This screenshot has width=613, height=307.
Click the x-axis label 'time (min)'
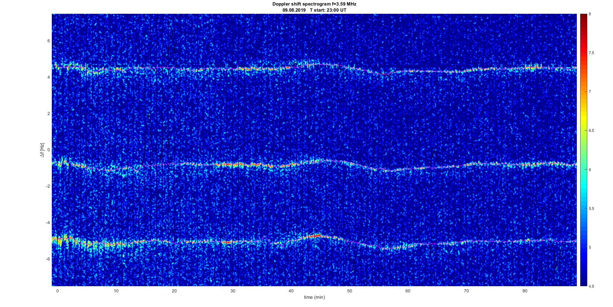tap(314, 297)
